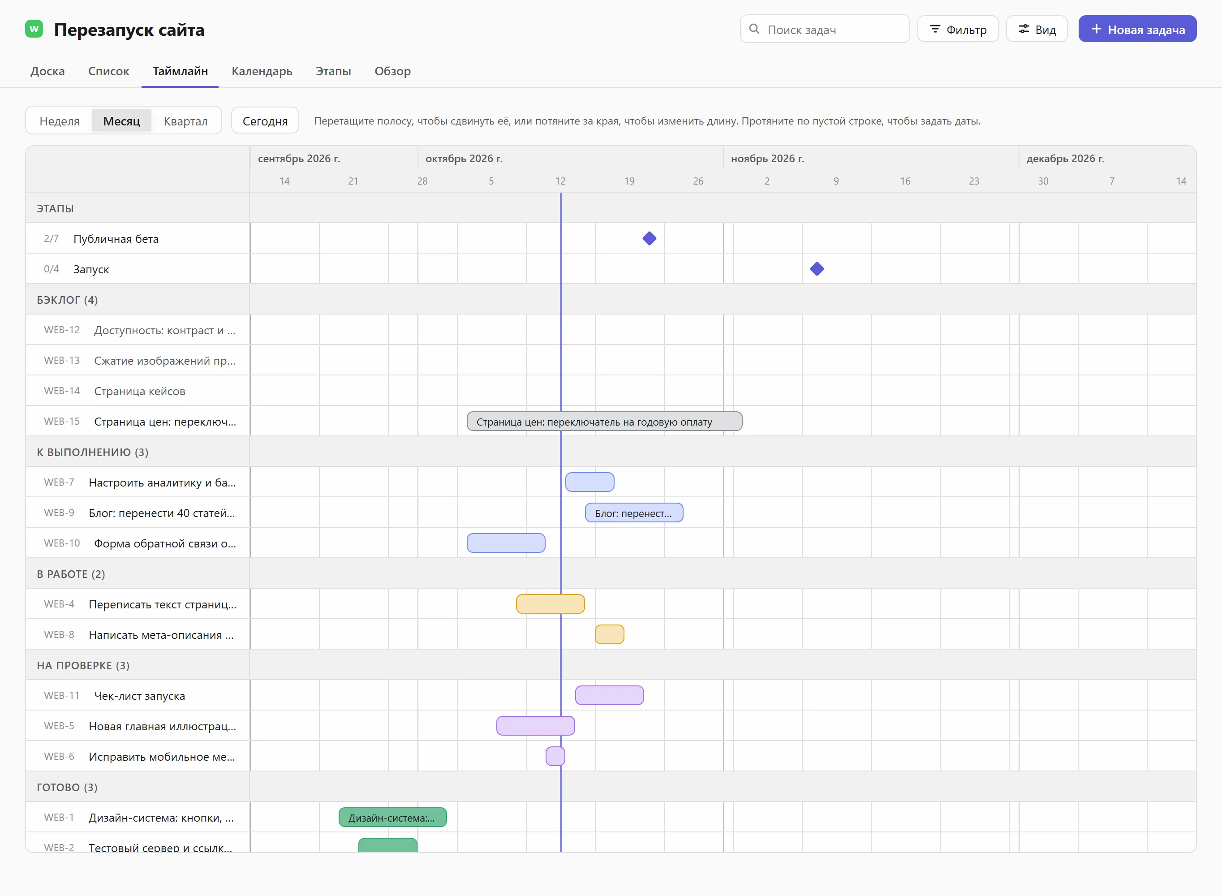The width and height of the screenshot is (1222, 896).
Task: Select the green Дизайн-система timeline bar
Action: point(392,817)
